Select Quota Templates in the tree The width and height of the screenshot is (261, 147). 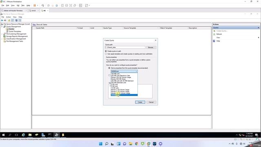point(15,31)
